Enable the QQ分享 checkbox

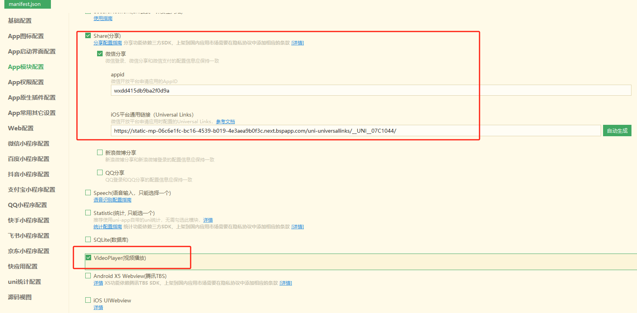[100, 173]
